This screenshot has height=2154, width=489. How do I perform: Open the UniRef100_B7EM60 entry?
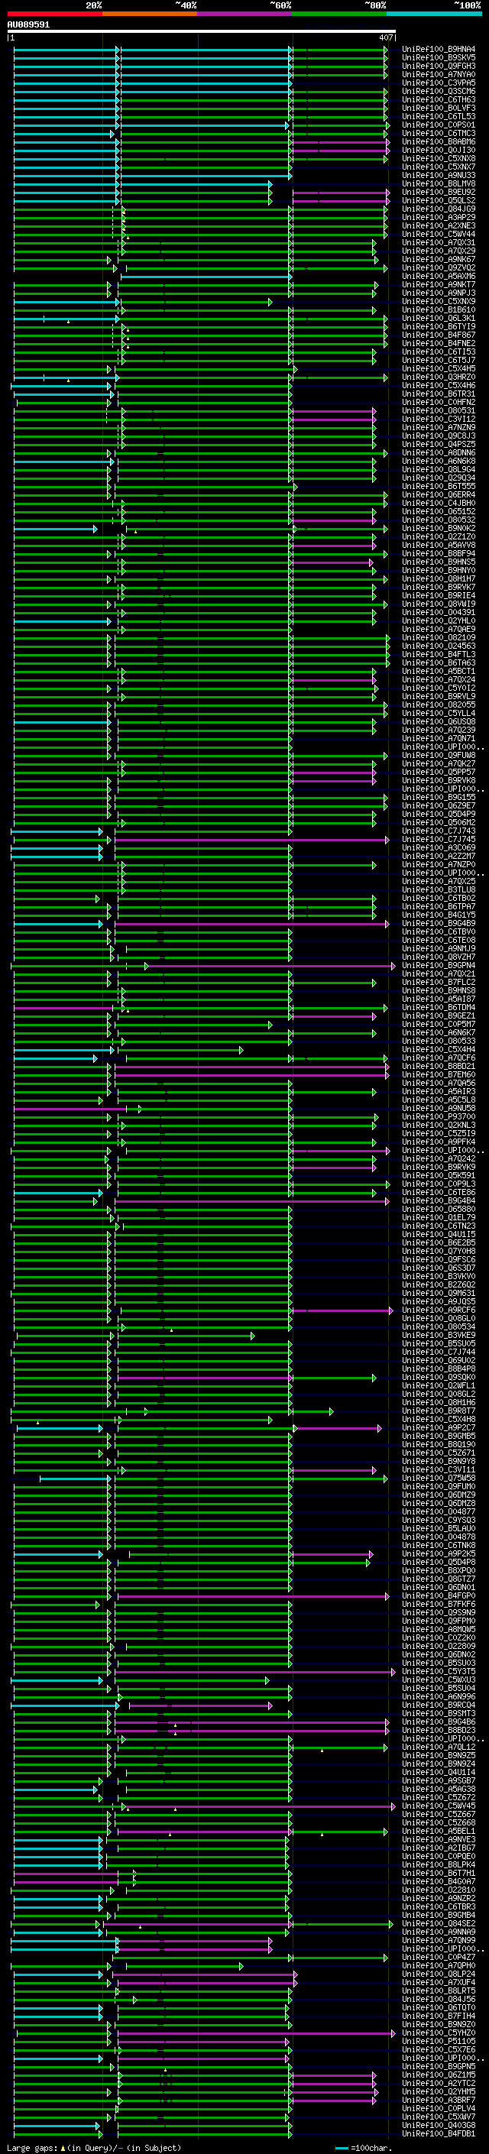click(x=439, y=1075)
